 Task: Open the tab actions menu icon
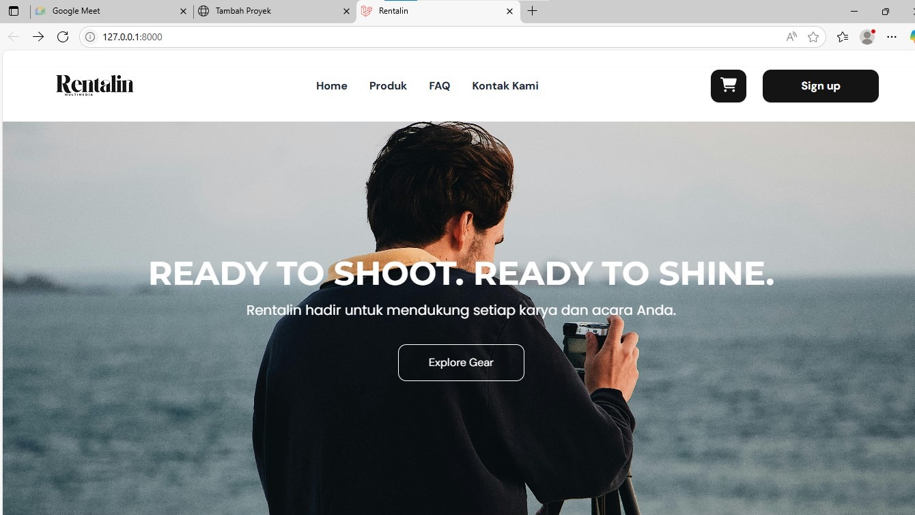pyautogui.click(x=14, y=11)
